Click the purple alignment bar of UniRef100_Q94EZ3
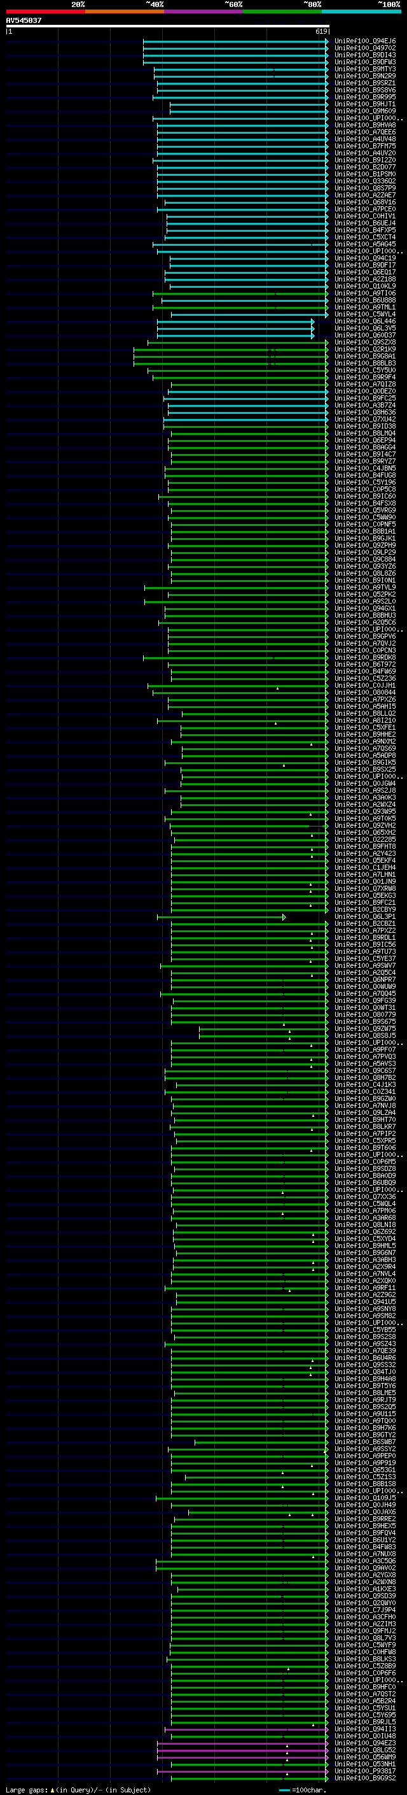 [243, 1743]
